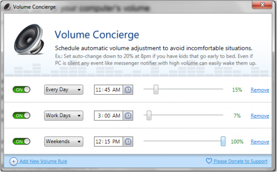
Task: Open the Weekends schedule dropdown
Action: pyautogui.click(x=64, y=142)
